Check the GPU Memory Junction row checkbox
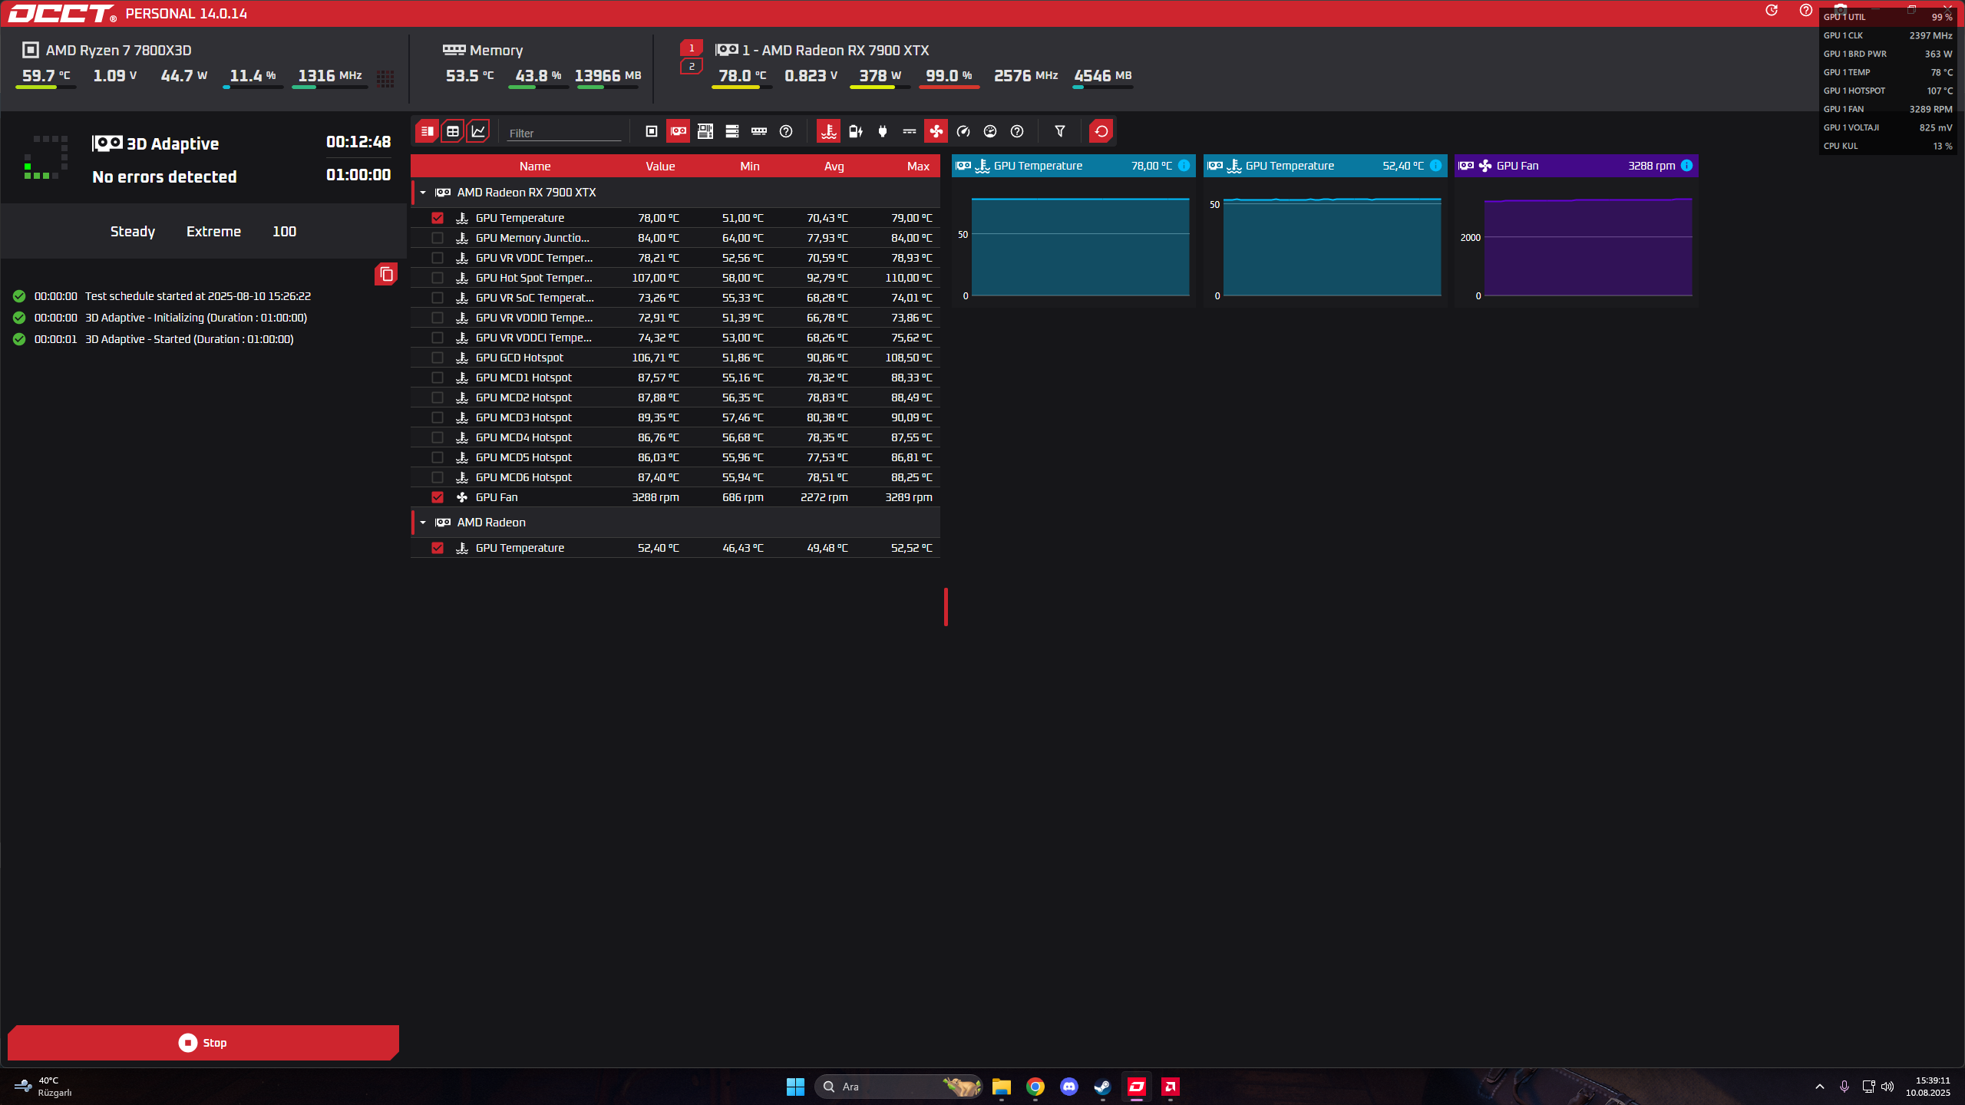The image size is (1965, 1105). (438, 238)
